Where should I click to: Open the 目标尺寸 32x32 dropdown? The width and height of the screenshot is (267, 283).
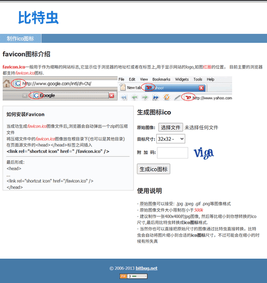170,139
